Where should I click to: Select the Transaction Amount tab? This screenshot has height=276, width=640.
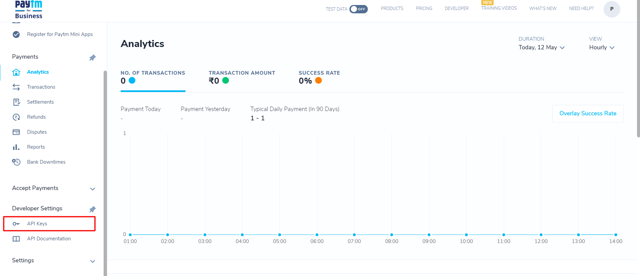(x=242, y=78)
